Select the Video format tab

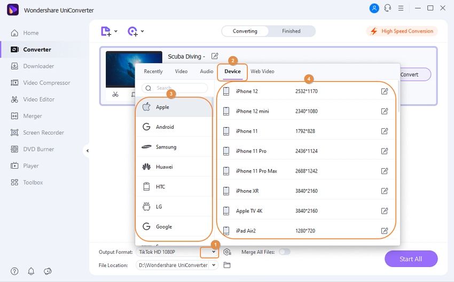click(x=181, y=72)
